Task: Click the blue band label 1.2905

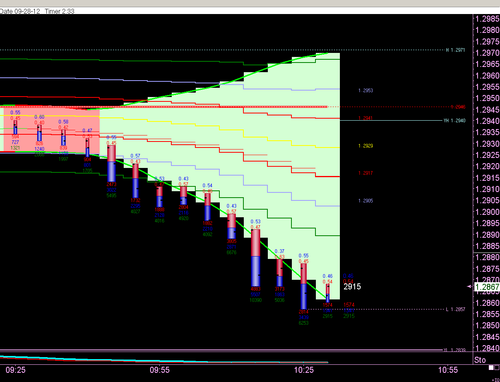Action: click(365, 201)
